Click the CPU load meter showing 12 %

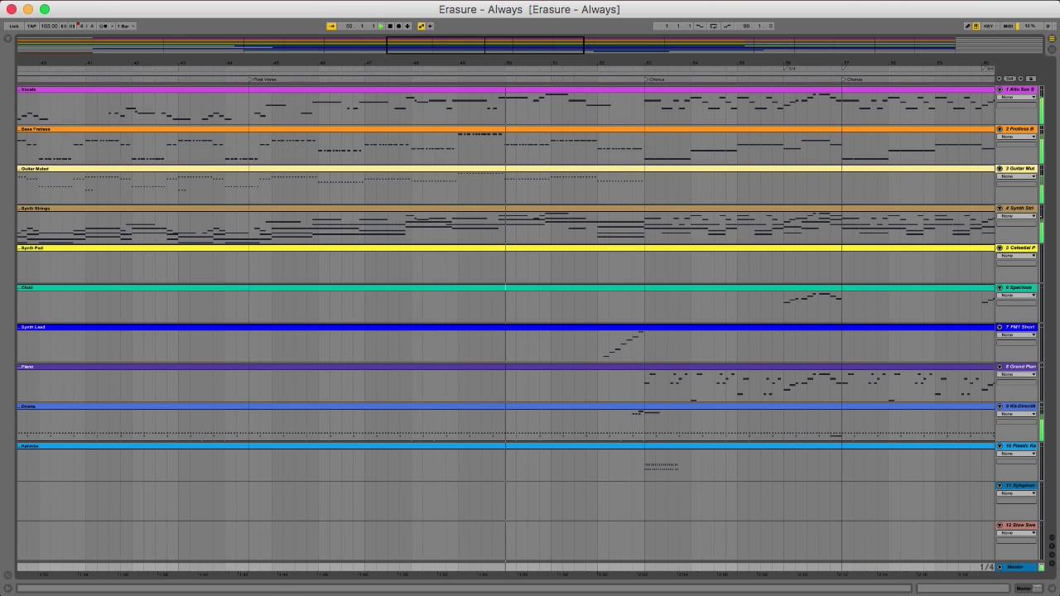[1029, 26]
